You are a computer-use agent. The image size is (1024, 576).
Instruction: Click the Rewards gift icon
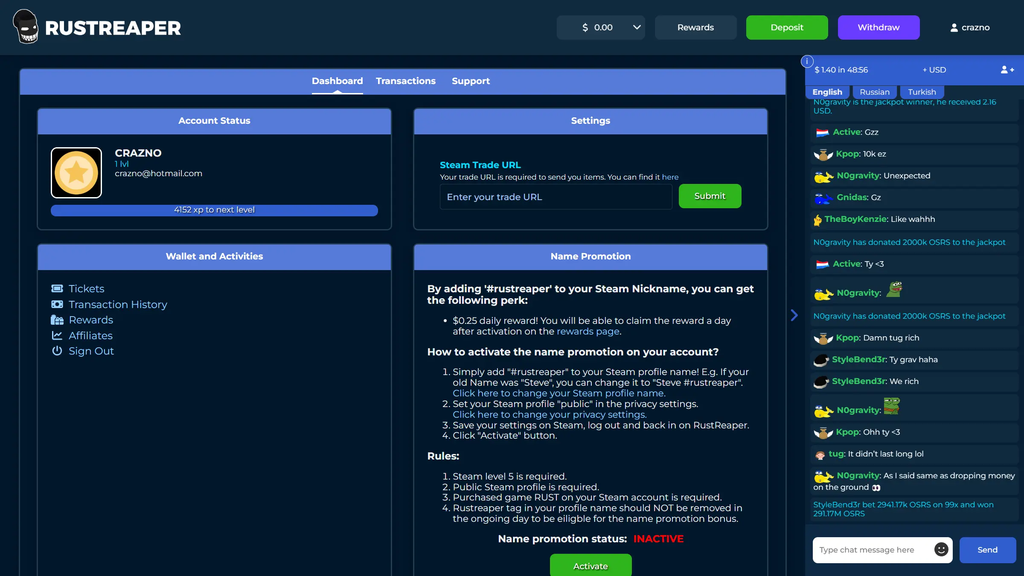pos(57,320)
